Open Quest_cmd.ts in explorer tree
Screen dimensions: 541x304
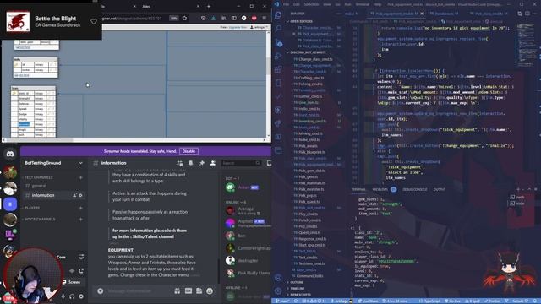309,233
